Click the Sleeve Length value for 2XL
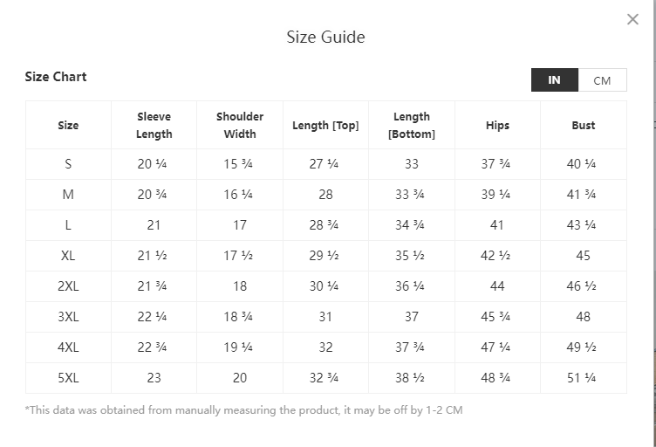This screenshot has height=447, width=656. pyautogui.click(x=154, y=286)
